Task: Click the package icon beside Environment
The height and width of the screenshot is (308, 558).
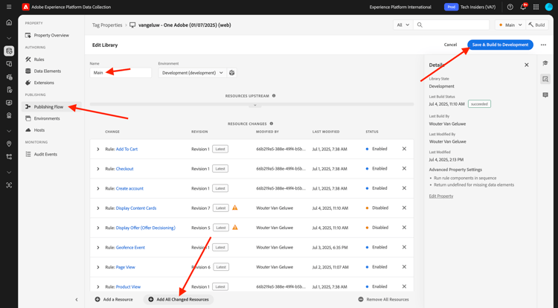Action: (x=231, y=73)
